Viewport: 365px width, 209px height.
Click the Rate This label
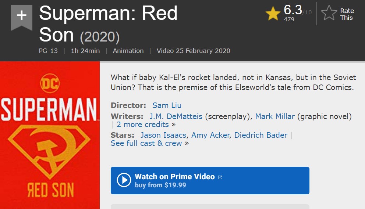(347, 14)
